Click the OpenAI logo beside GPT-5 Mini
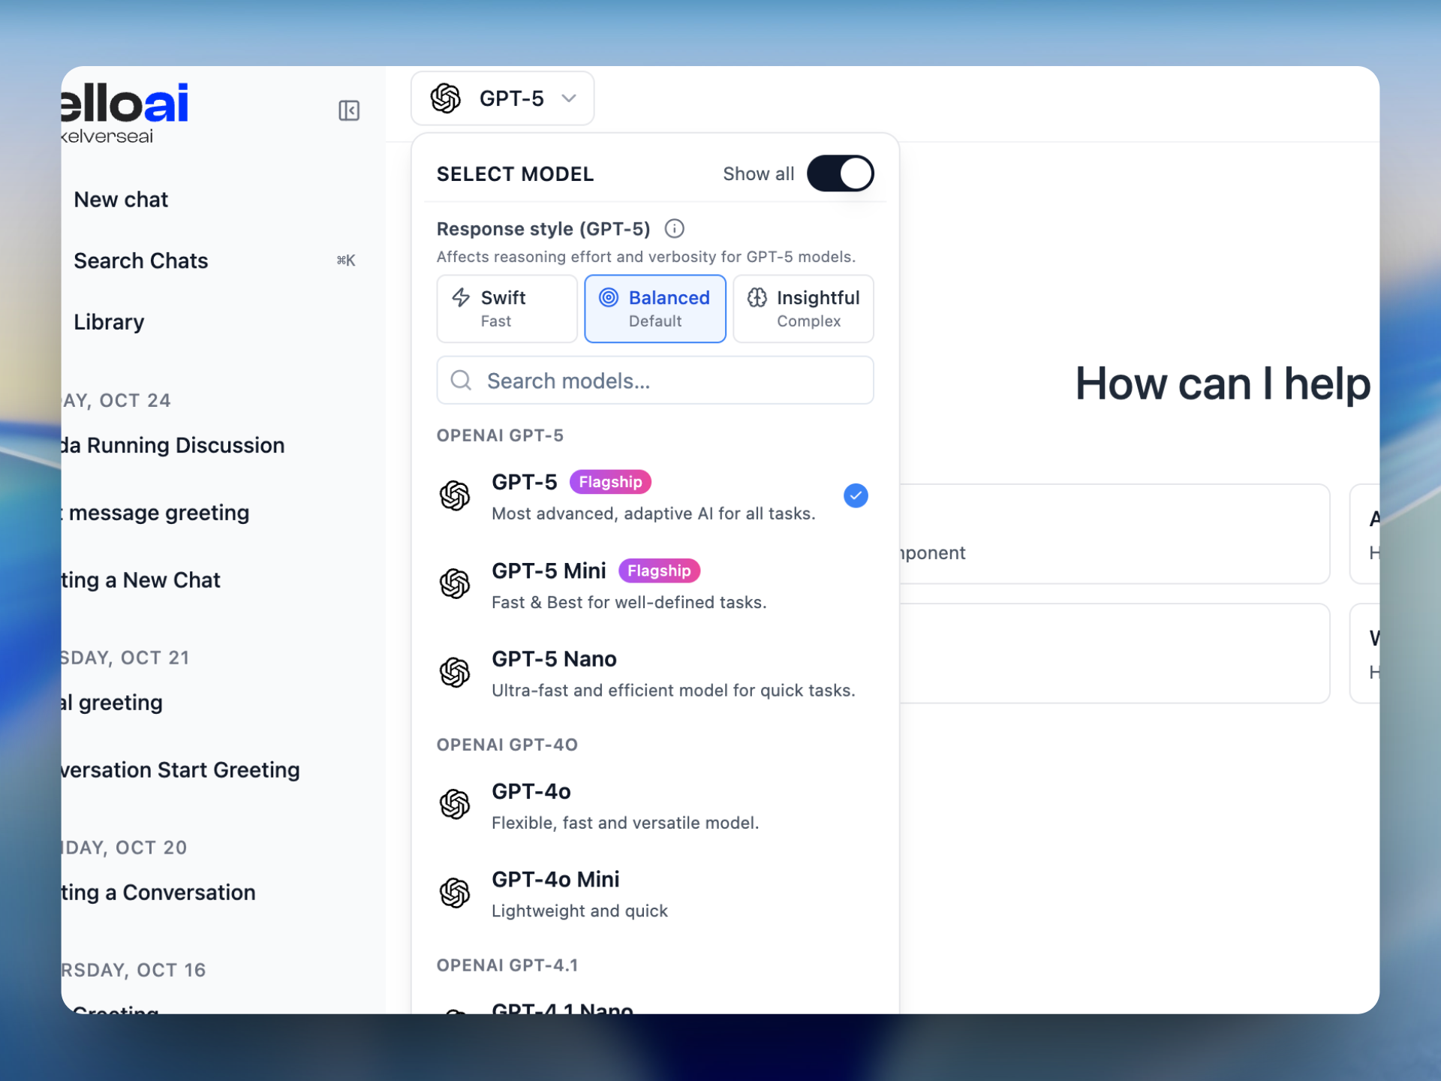This screenshot has height=1081, width=1441. pyautogui.click(x=455, y=583)
